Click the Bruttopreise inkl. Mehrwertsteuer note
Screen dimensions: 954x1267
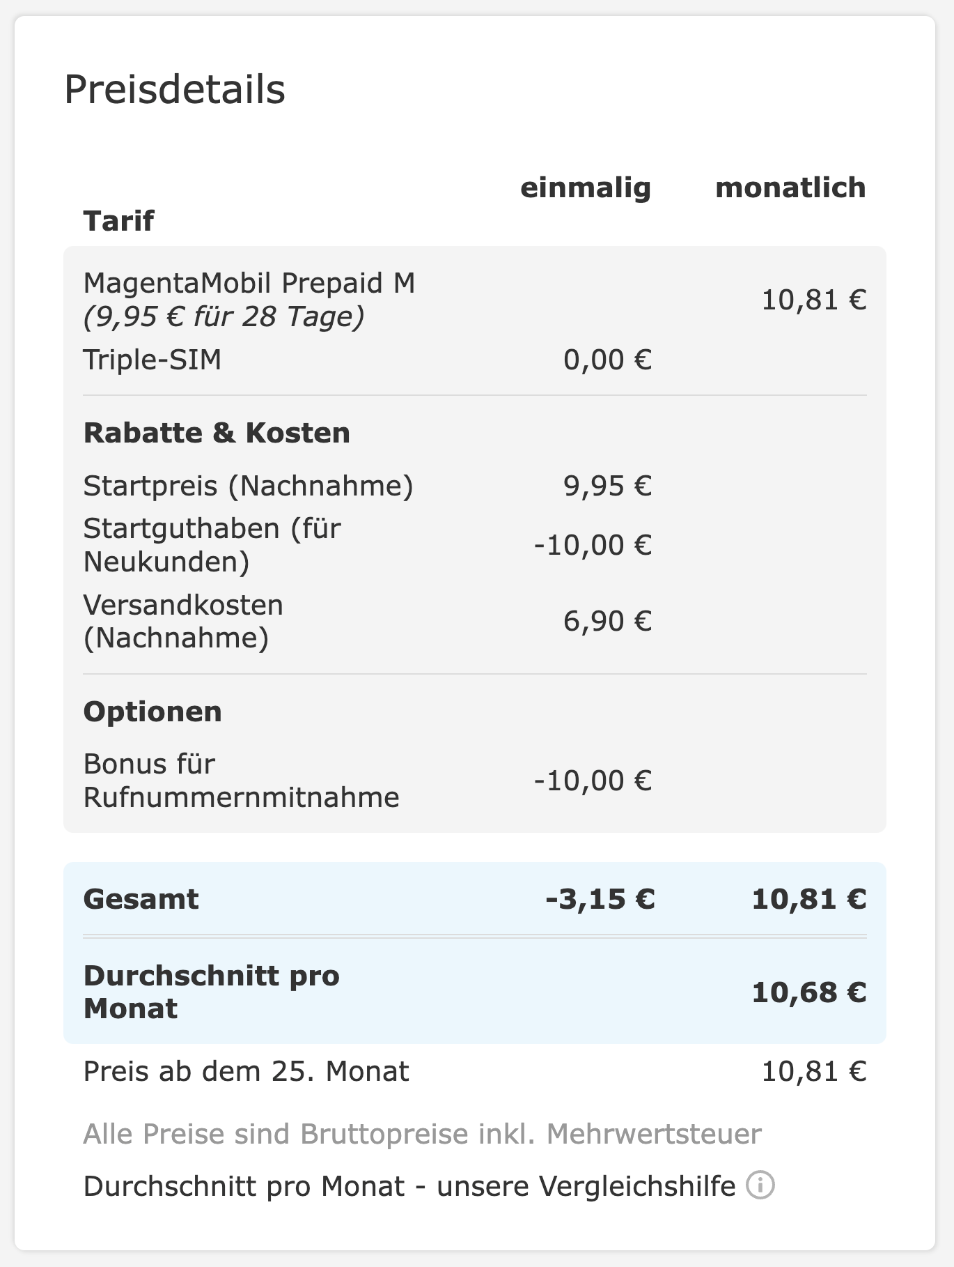click(x=422, y=1134)
